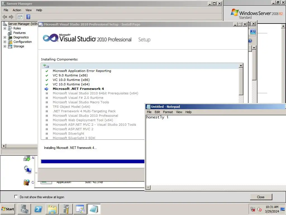The width and height of the screenshot is (286, 215).
Task: Click 'Microsoft Web Deployment Tool (x64)' entry
Action: point(83,120)
